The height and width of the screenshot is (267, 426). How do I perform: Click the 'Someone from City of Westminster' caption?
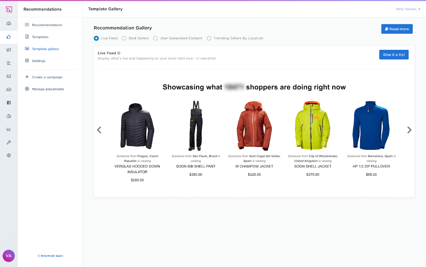pyautogui.click(x=313, y=158)
